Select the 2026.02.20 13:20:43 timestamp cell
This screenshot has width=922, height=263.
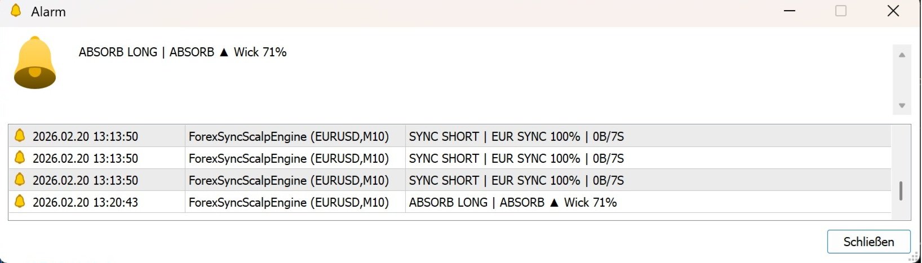click(x=85, y=202)
